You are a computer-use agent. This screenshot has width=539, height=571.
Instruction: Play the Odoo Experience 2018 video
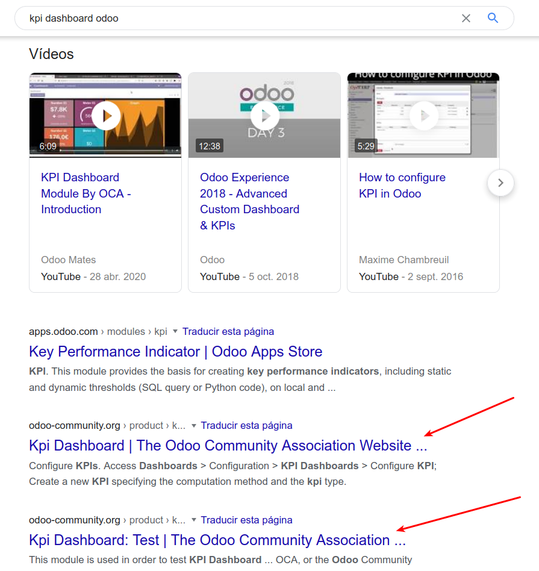click(x=265, y=115)
